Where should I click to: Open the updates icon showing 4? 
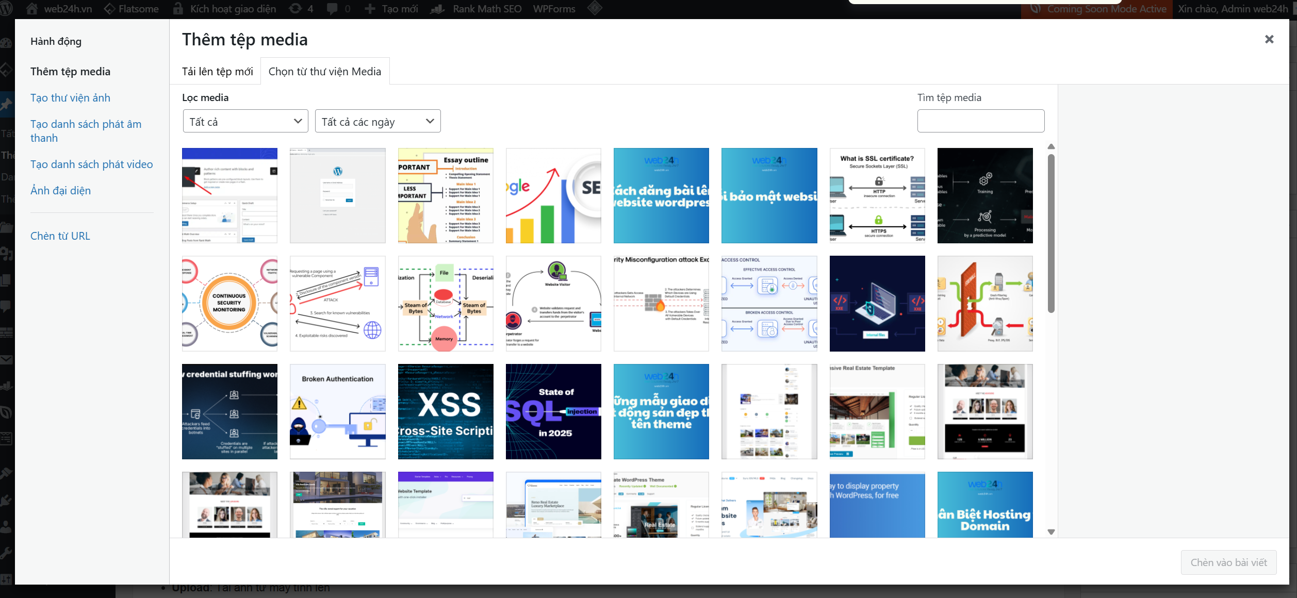(x=295, y=9)
